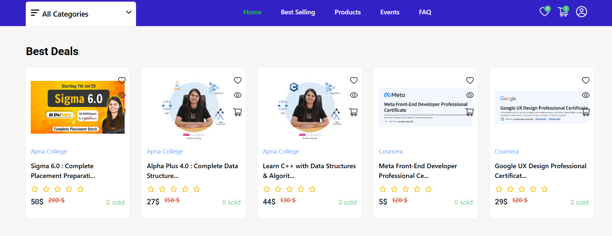Add Meta Front-End course to cart

[x=470, y=112]
